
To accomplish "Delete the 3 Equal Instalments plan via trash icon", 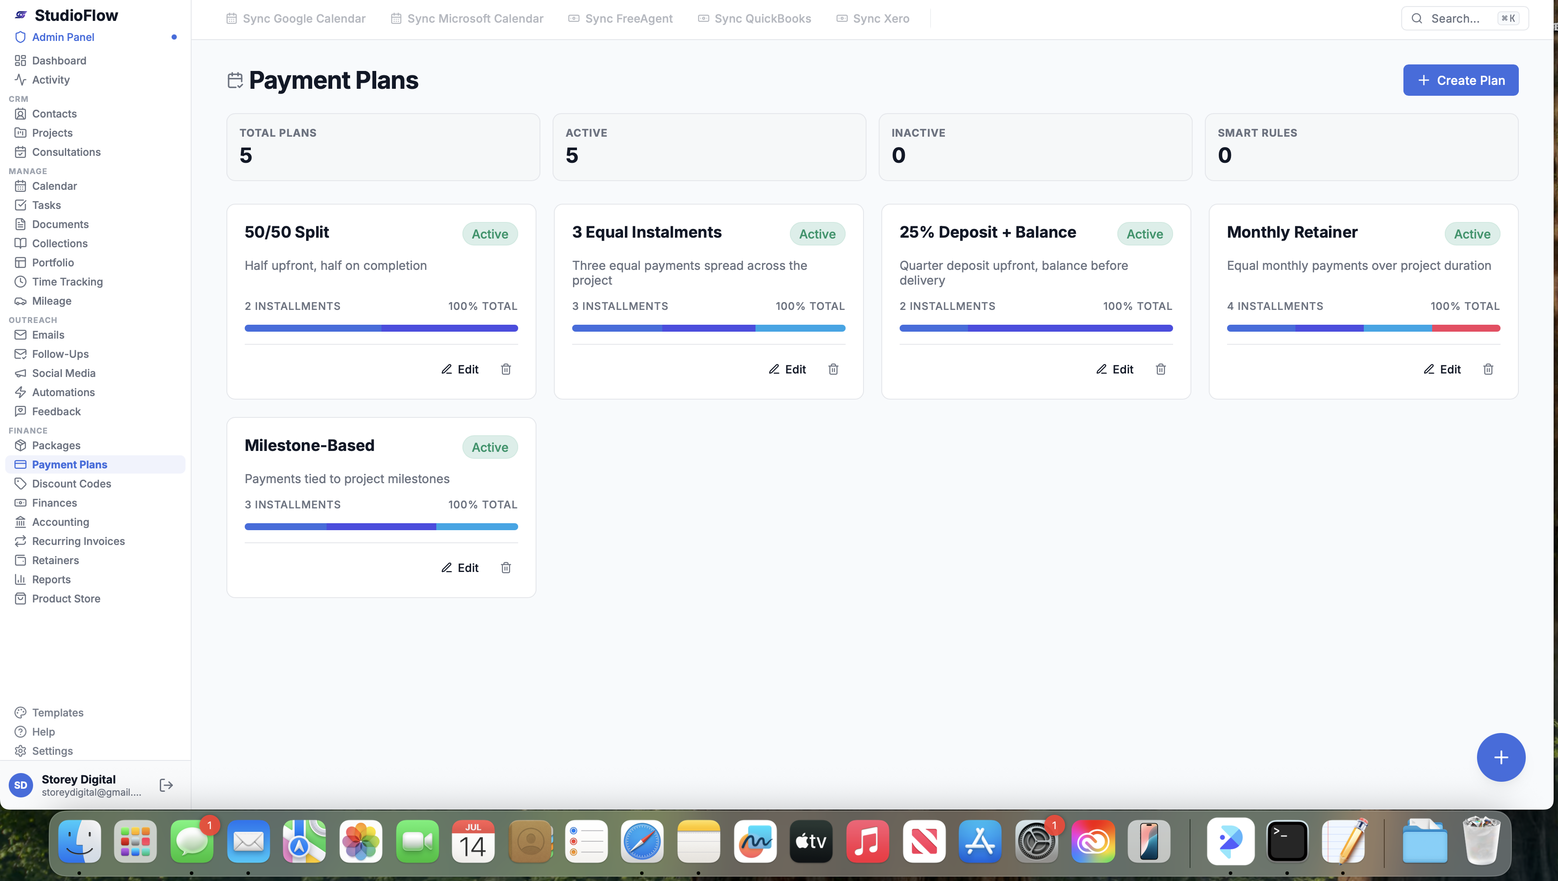I will (x=833, y=369).
